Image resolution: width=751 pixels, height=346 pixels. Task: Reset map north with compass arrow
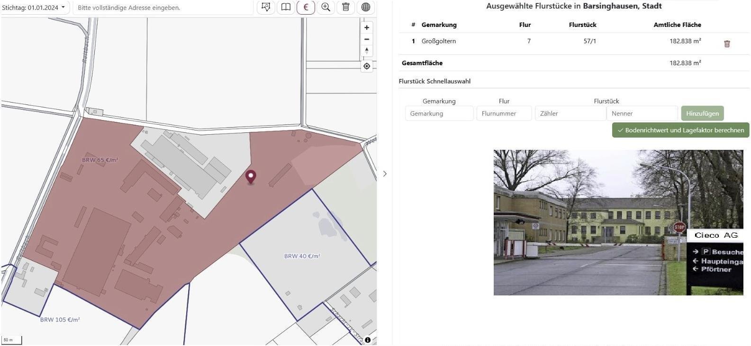coord(367,51)
